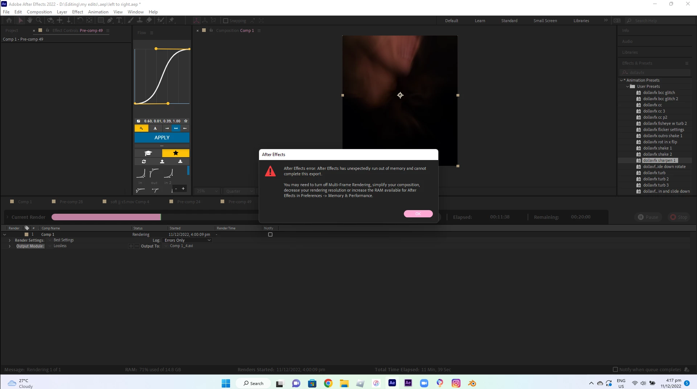Open the Effect menu

tap(77, 12)
